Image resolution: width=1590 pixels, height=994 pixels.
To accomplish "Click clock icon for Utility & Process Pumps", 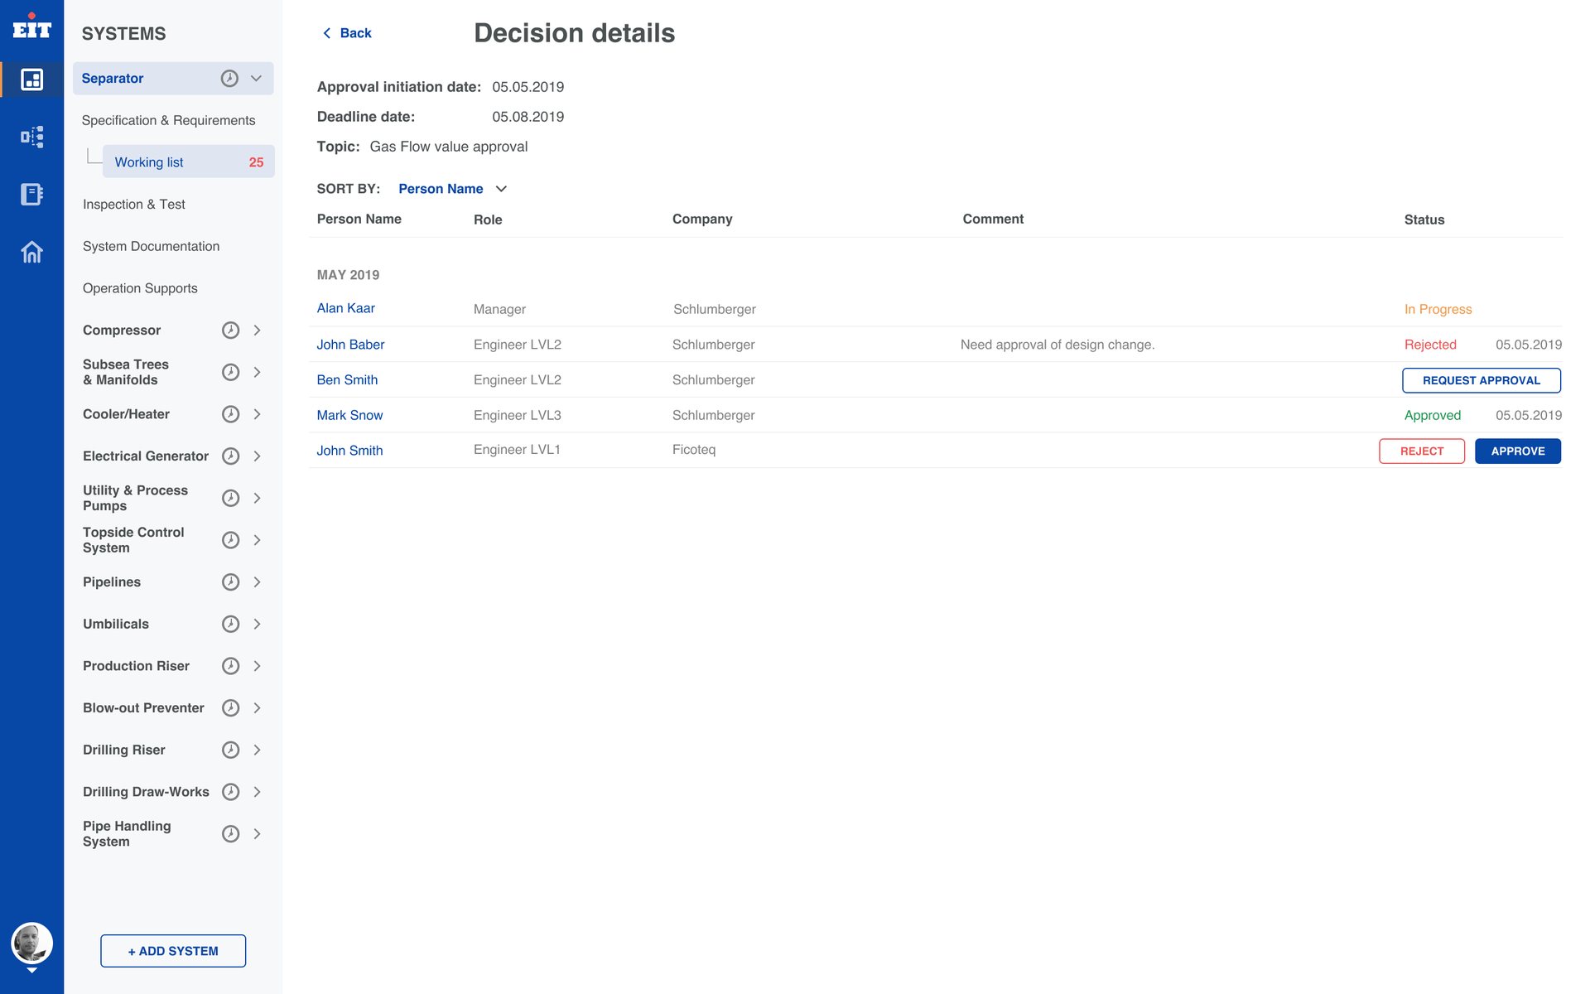I will pyautogui.click(x=230, y=498).
